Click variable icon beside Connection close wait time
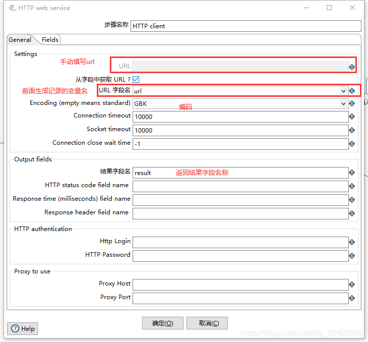This screenshot has width=368, height=342. click(x=351, y=144)
